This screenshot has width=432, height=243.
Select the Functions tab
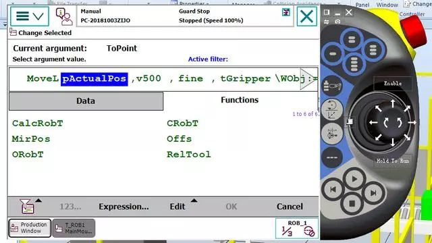[x=240, y=100]
